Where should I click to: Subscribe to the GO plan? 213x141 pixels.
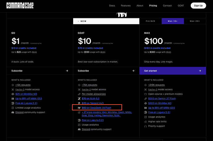pos(40,71)
